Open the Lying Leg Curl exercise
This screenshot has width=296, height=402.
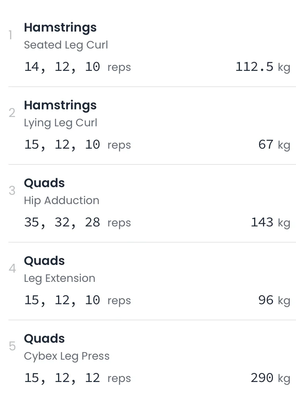(60, 123)
